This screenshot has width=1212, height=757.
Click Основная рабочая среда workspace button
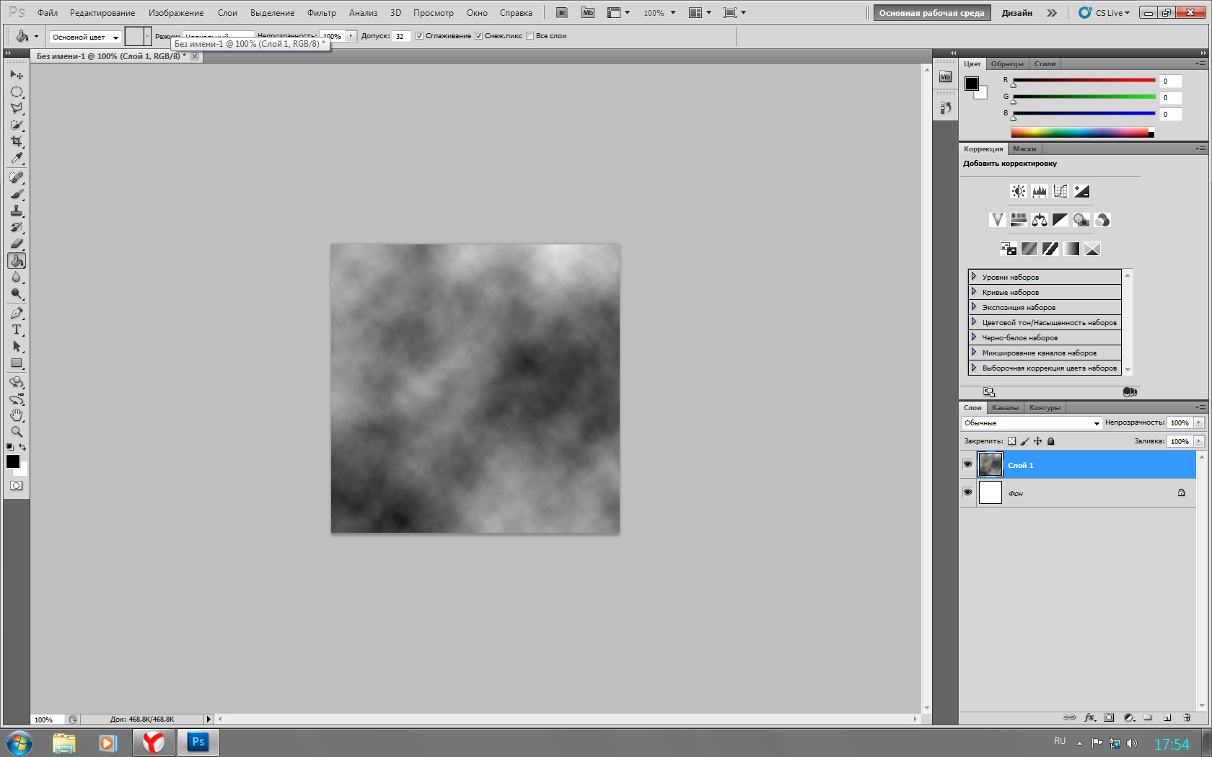pos(931,13)
